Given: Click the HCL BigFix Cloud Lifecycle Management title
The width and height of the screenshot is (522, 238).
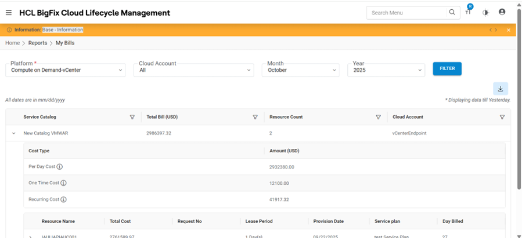Looking at the screenshot, I should [x=95, y=13].
